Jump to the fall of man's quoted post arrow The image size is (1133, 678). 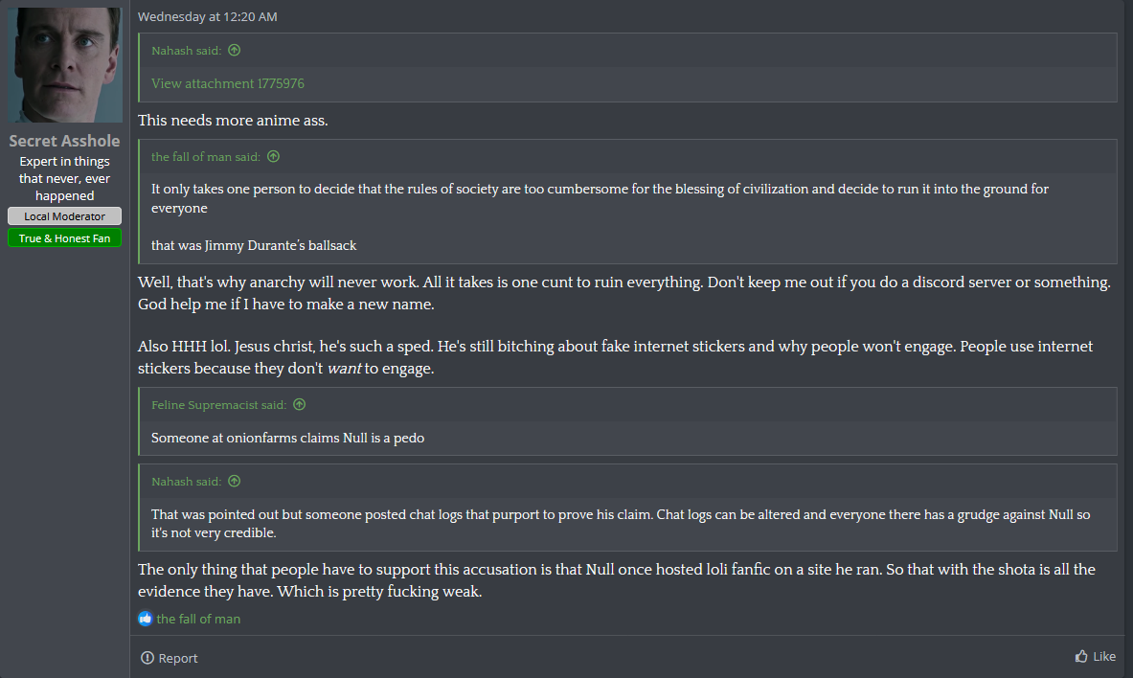(273, 156)
